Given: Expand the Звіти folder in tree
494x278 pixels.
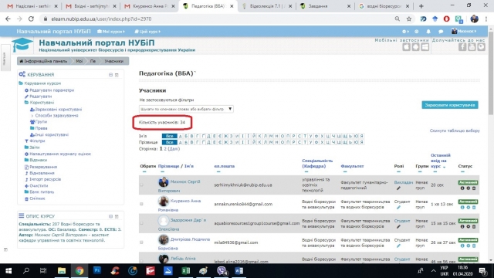Looking at the screenshot, I should point(26,147).
